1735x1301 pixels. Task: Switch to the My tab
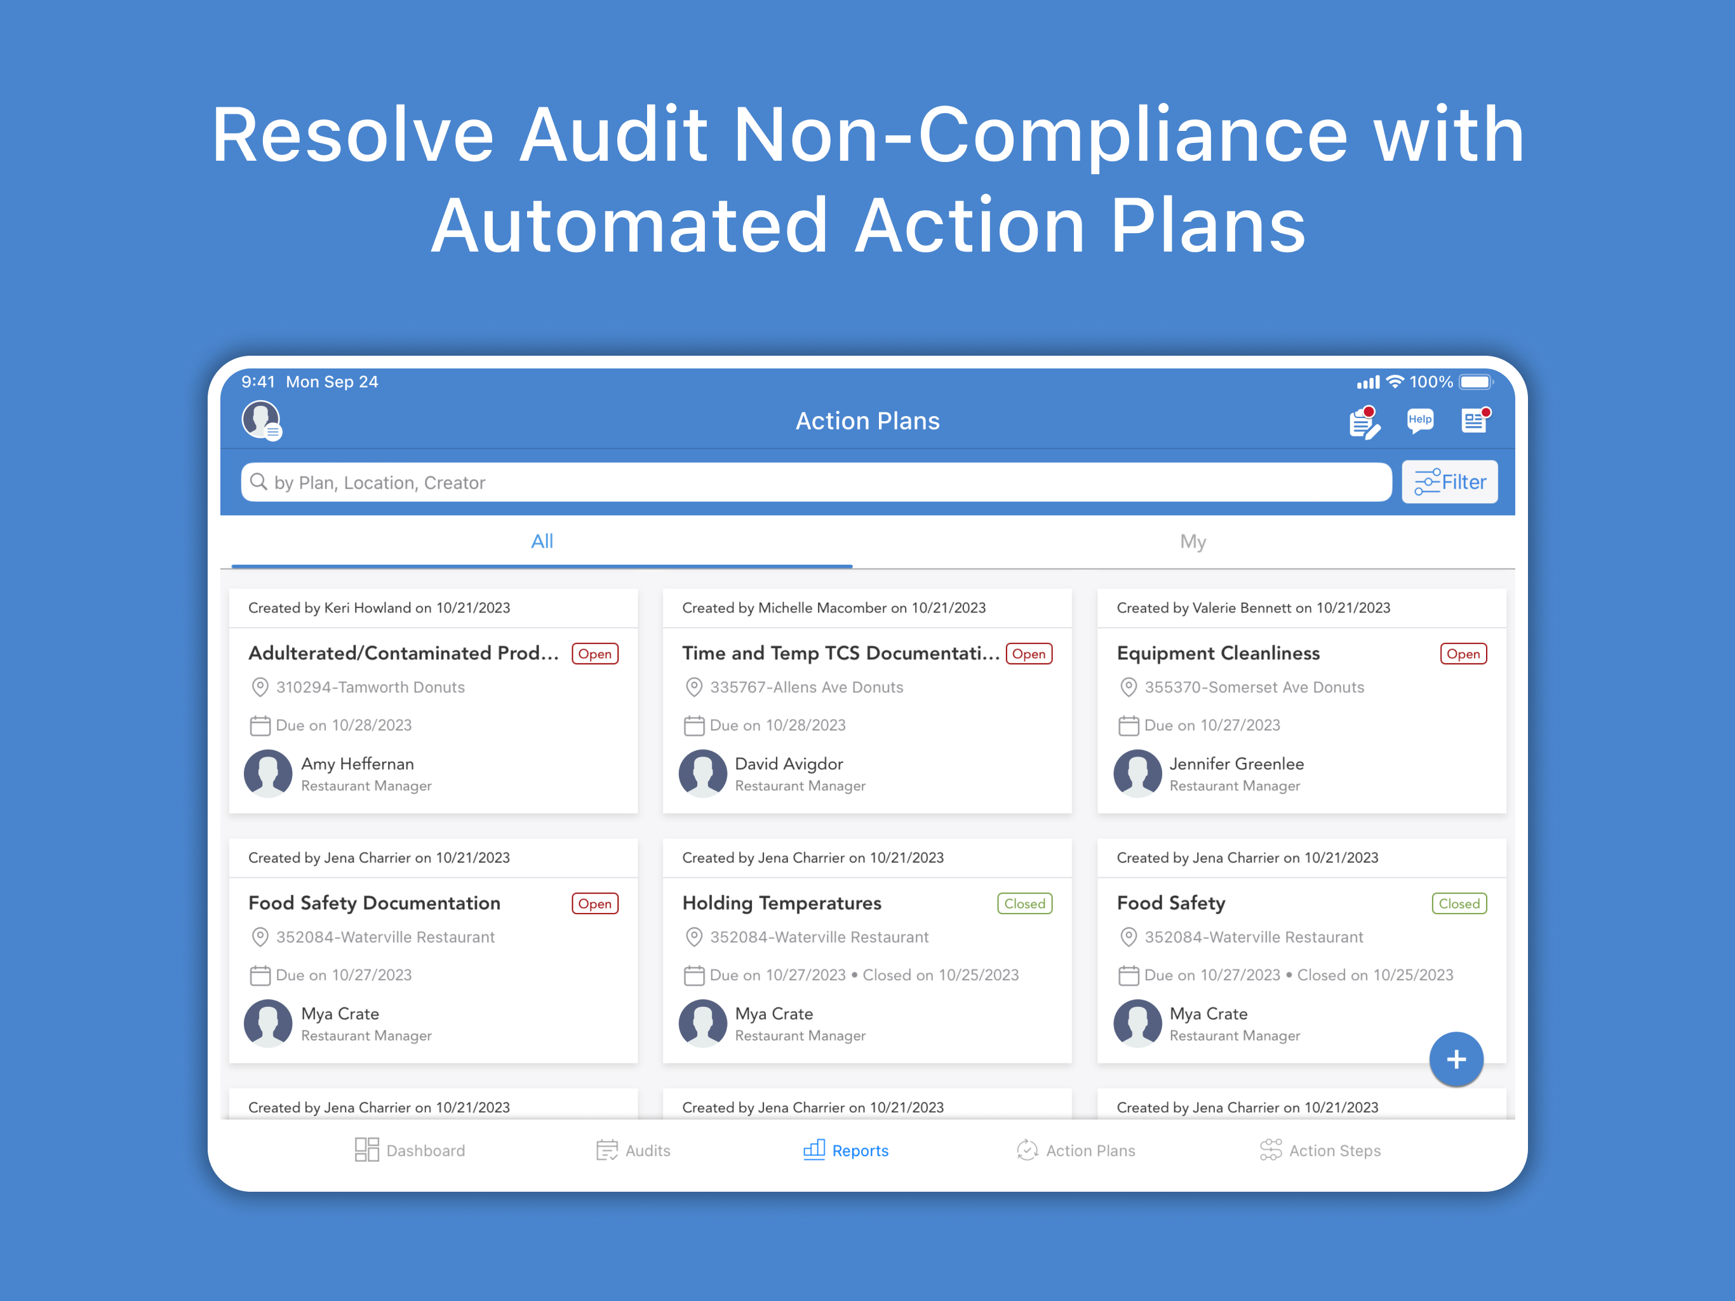[x=1193, y=541]
